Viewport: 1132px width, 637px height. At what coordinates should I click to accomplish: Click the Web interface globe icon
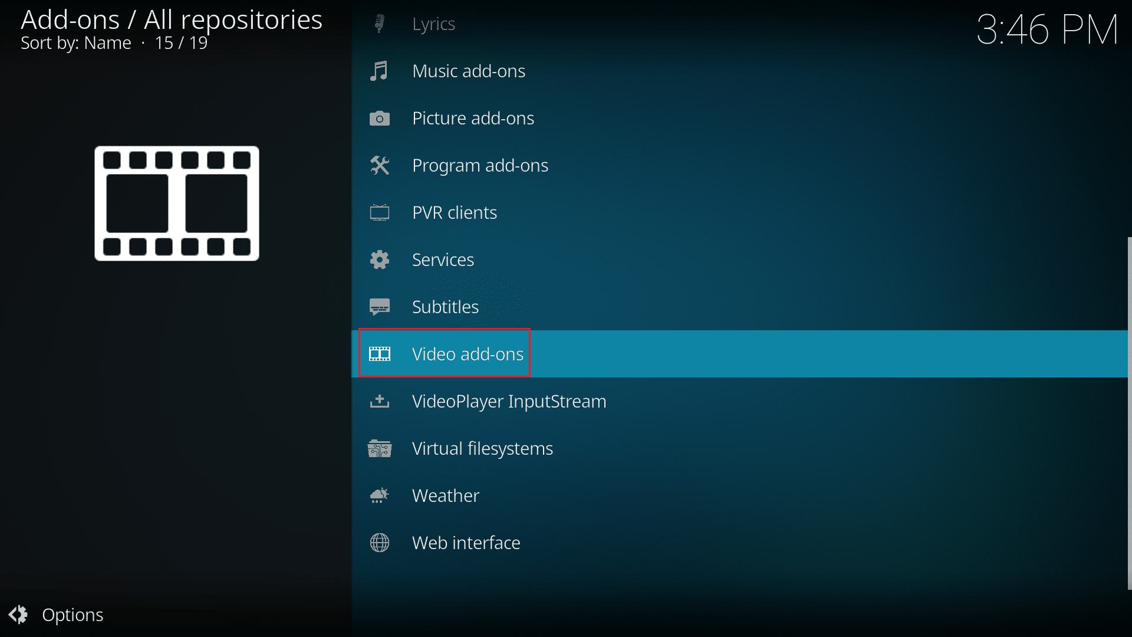tap(380, 542)
